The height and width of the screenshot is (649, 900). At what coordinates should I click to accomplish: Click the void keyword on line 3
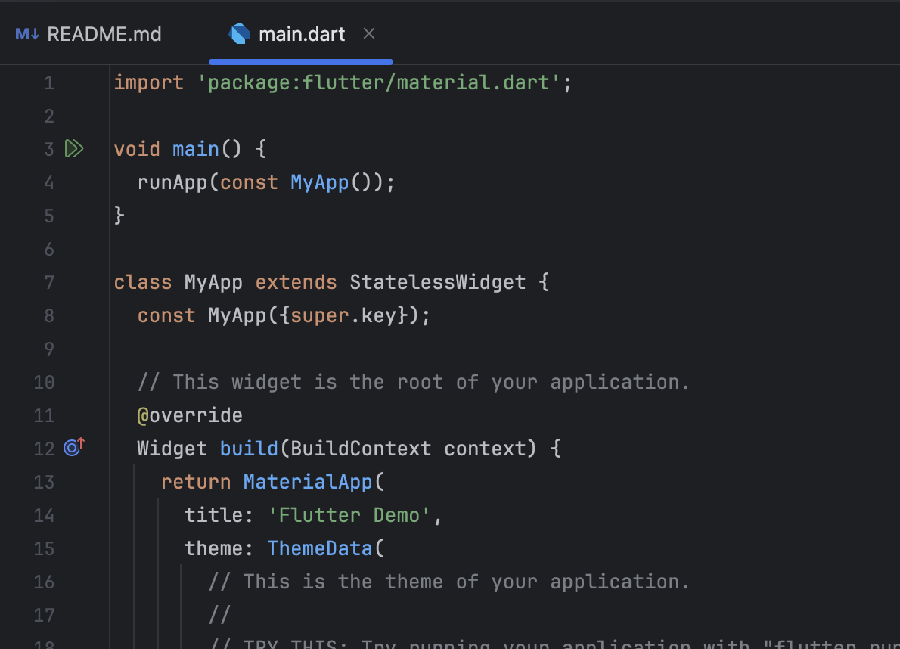[137, 149]
